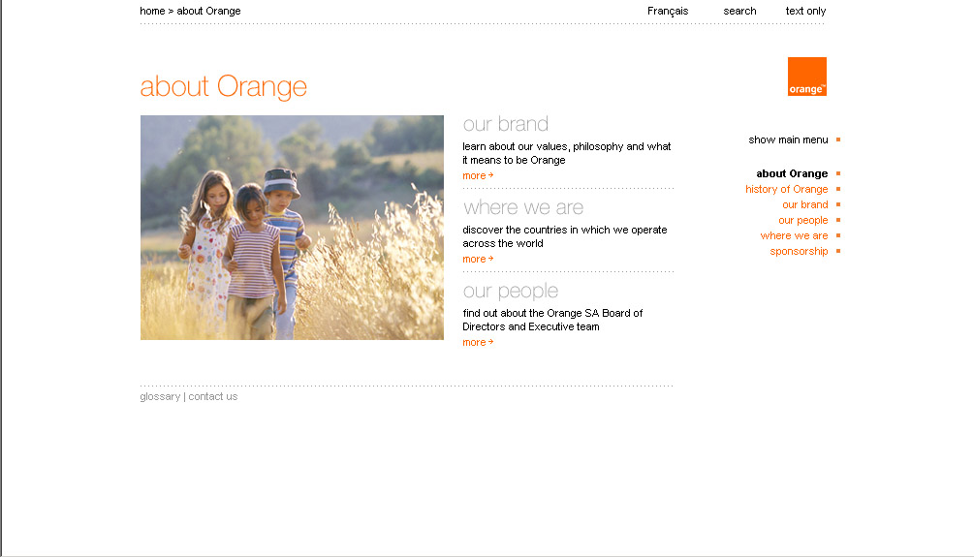Viewport: 974px width, 557px height.
Task: Open the more link under our brand
Action: (x=478, y=175)
